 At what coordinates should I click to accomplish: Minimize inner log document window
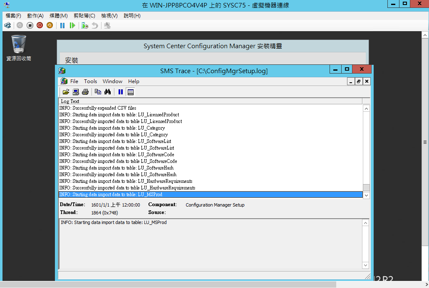coord(351,81)
